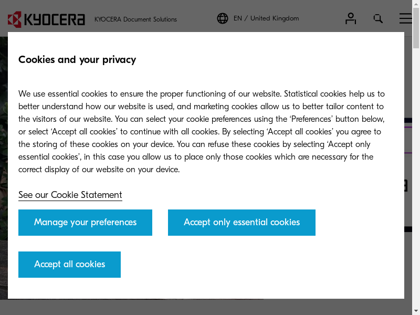The image size is (420, 315).
Task: Click the page area beneath the cookie dialog
Action: 210,307
